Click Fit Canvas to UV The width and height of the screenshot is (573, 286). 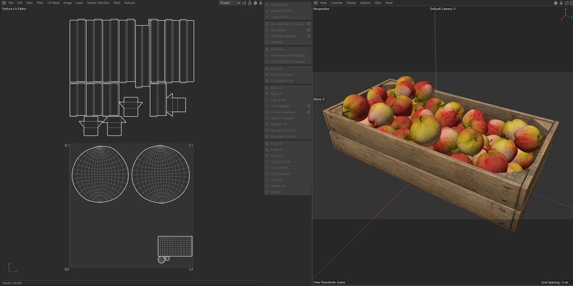click(x=288, y=81)
